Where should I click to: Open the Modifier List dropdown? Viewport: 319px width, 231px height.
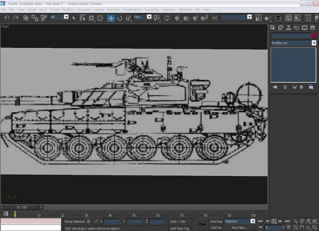click(314, 43)
